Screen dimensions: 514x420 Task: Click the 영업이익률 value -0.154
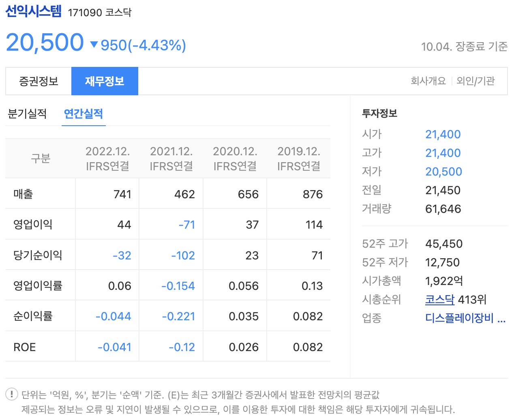(x=178, y=286)
